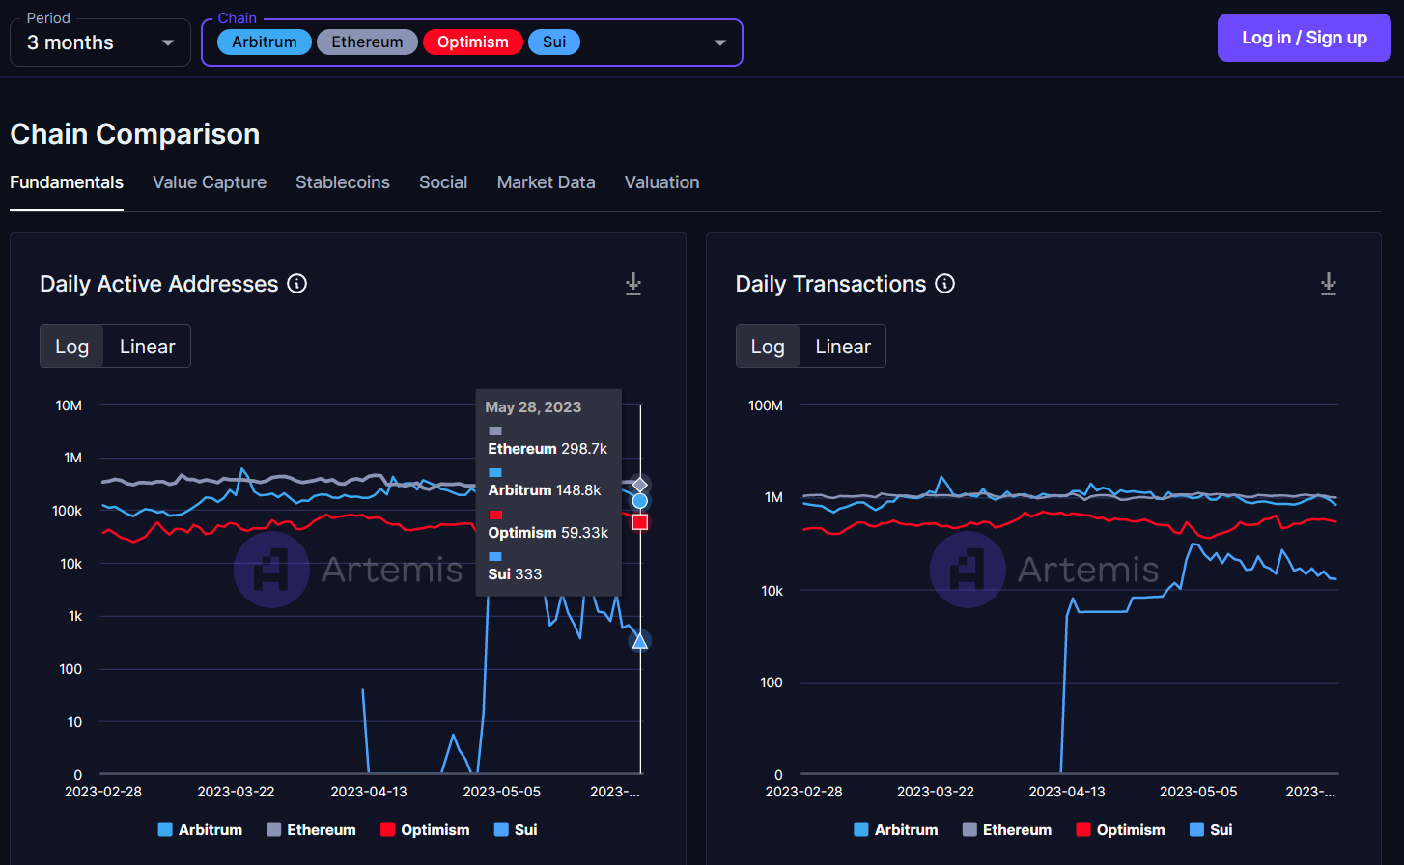Click info icon beside Daily Active Addresses
1404x865 pixels.
point(297,283)
